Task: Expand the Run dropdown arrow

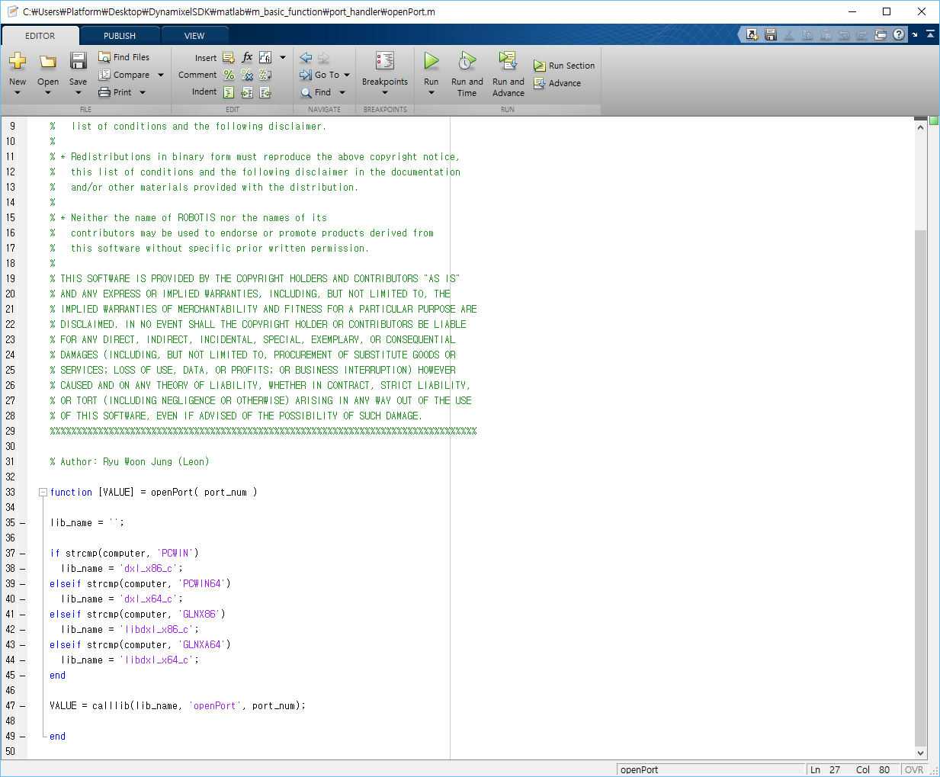Action: click(x=432, y=93)
